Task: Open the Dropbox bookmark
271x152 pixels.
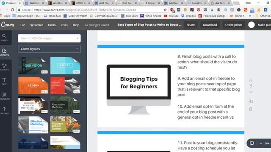Action: point(188,16)
